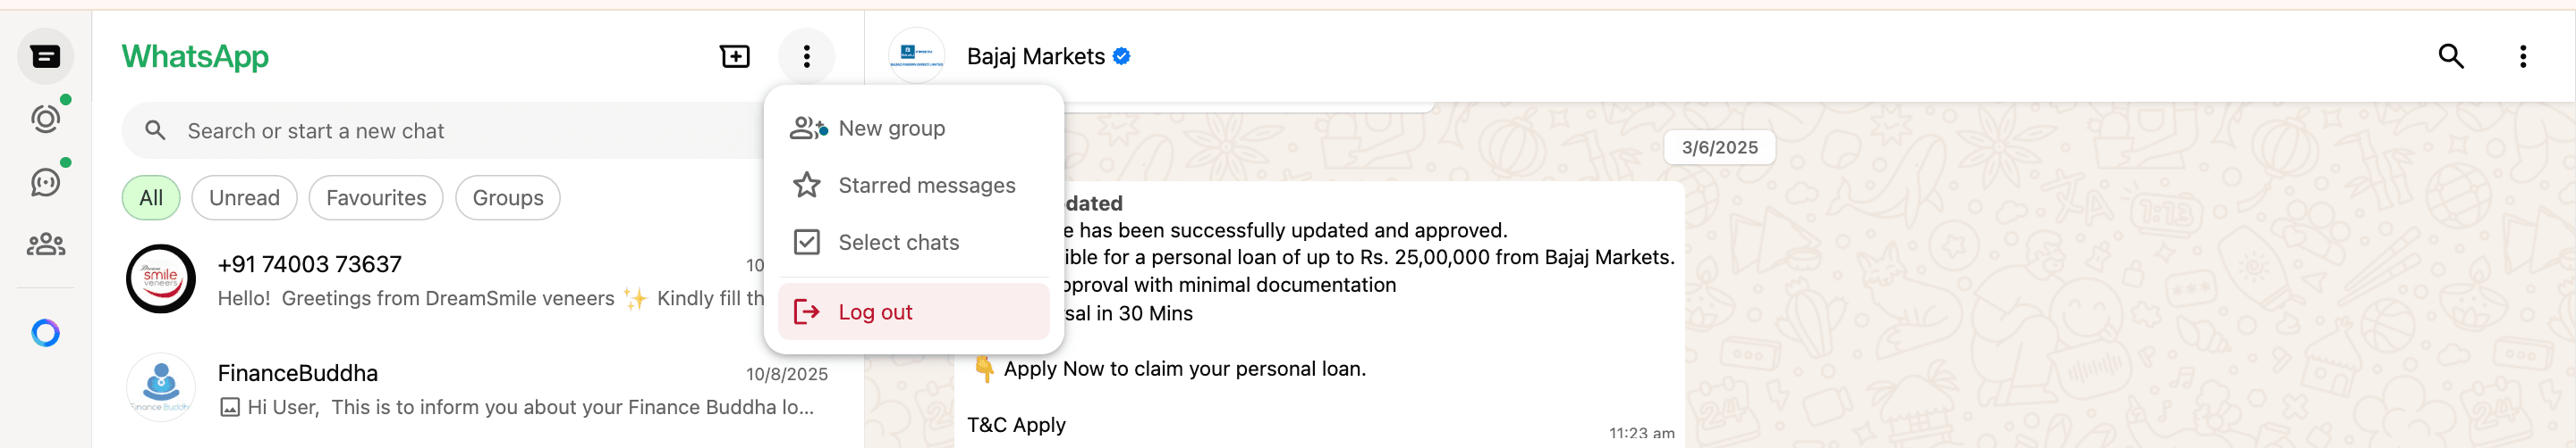Open the Chats icon in sidebar
Image resolution: width=2576 pixels, height=448 pixels.
[45, 57]
